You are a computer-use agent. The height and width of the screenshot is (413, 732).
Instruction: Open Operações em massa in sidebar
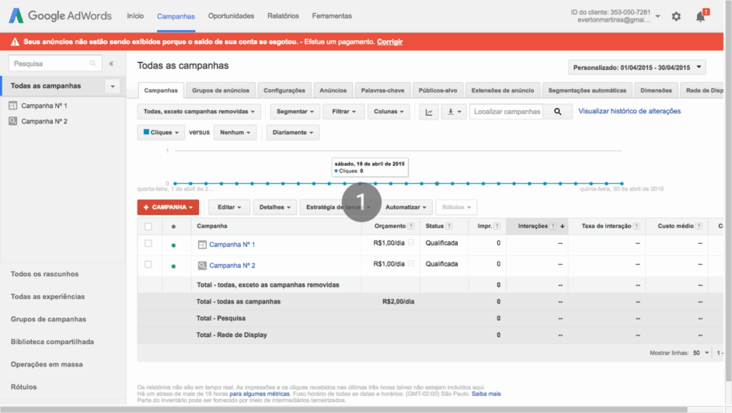point(47,365)
